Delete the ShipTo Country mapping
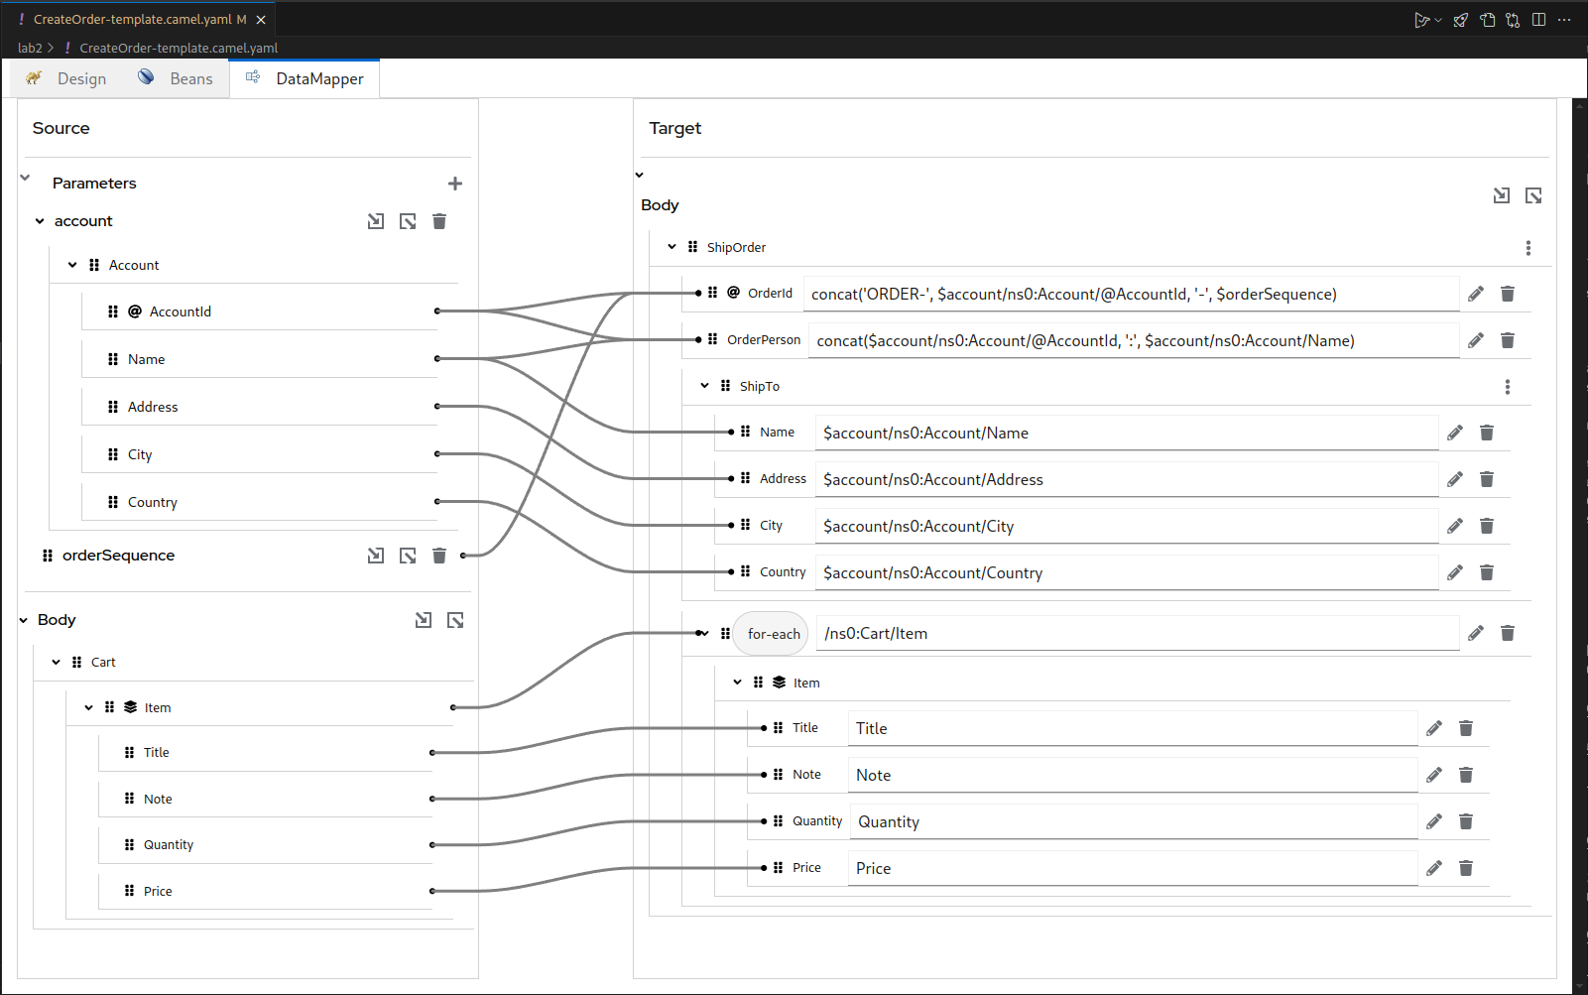Screen dimensions: 1588x995 coord(1487,572)
